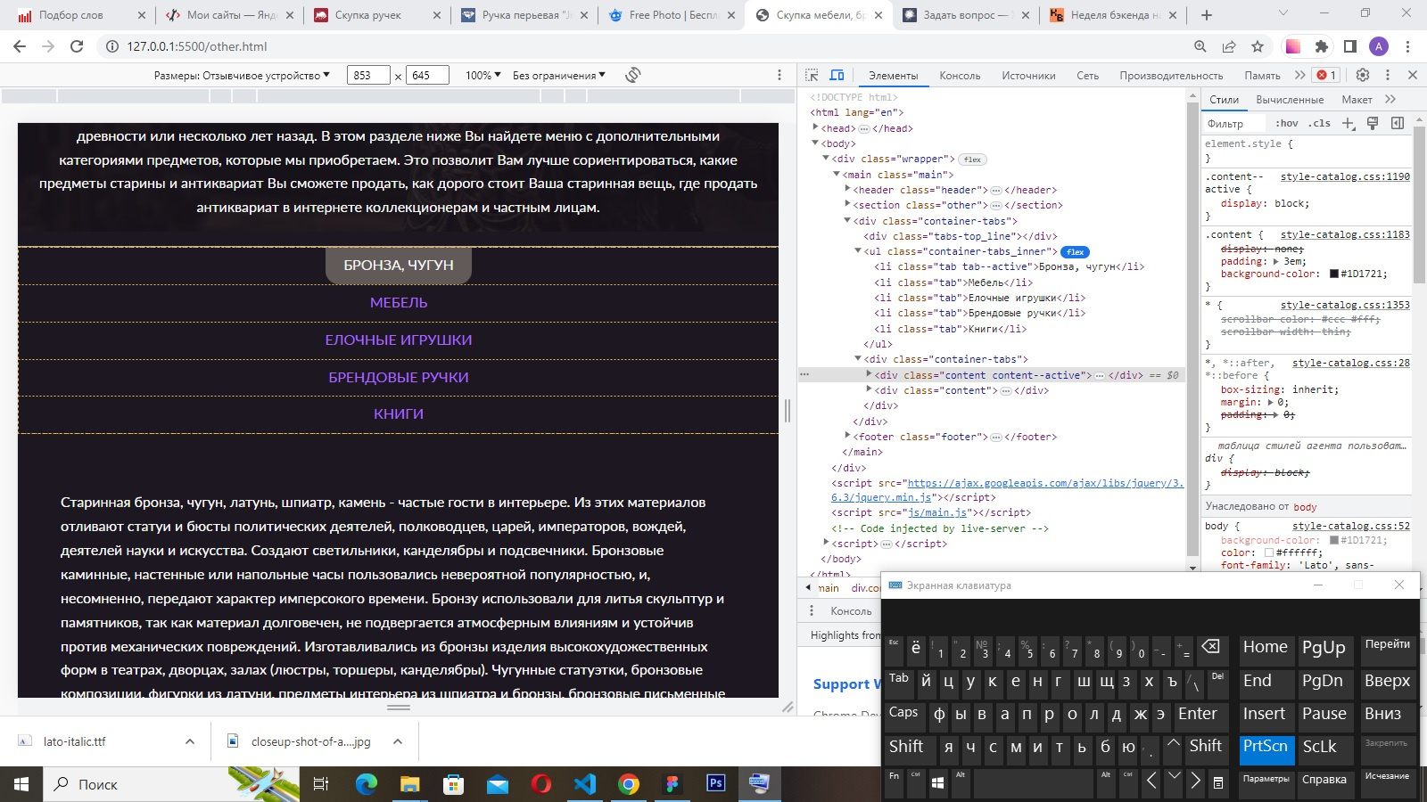The image size is (1427, 802).
Task: Rotate the device viewport orientation
Action: [633, 75]
